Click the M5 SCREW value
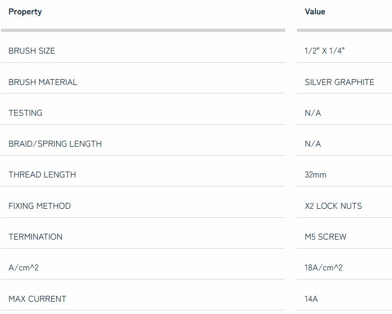 coord(326,237)
